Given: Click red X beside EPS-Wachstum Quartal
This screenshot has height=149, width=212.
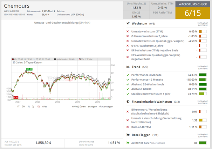Looking at the screenshot, I should (128, 57).
